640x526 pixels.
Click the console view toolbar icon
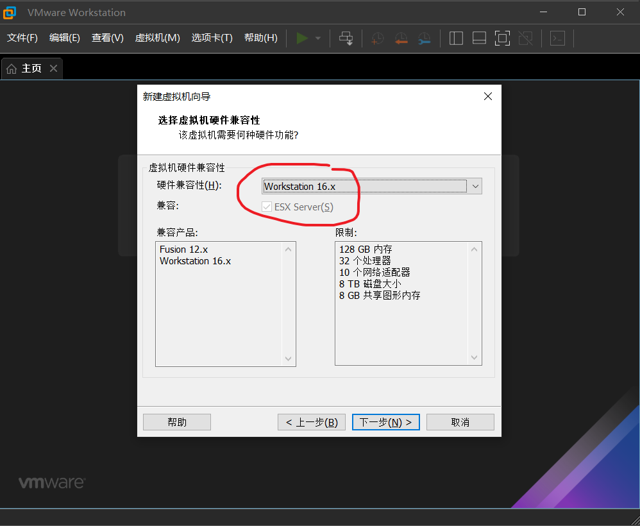[x=557, y=38]
